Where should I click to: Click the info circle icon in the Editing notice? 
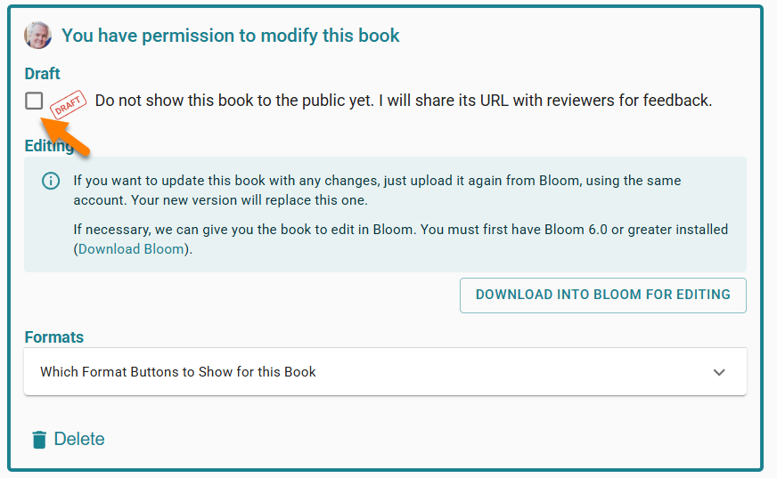click(51, 181)
